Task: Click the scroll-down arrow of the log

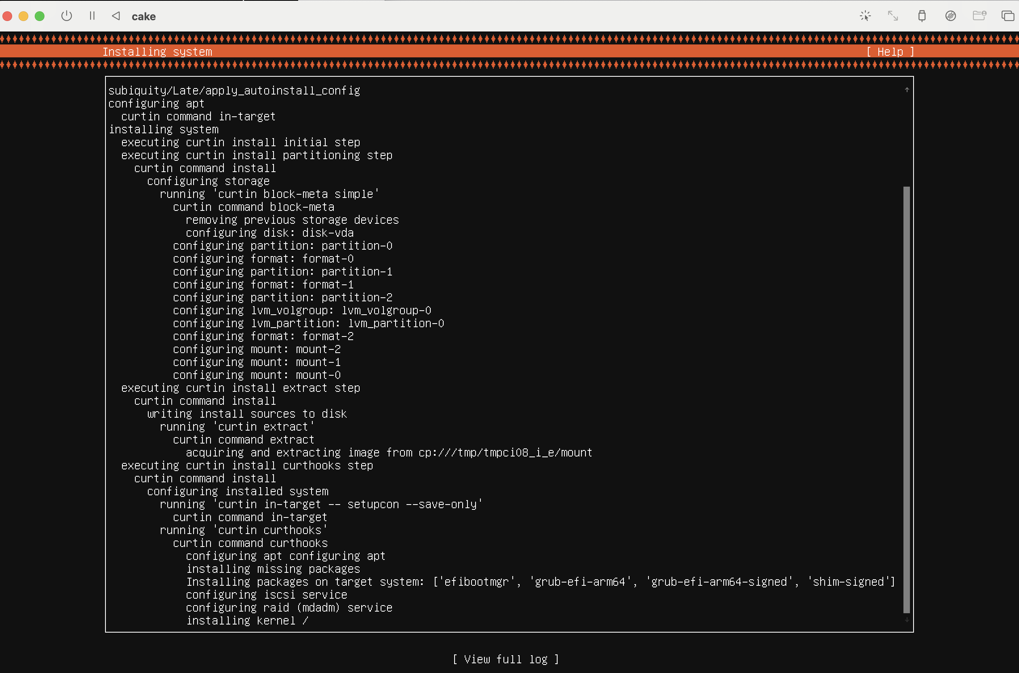Action: [907, 620]
